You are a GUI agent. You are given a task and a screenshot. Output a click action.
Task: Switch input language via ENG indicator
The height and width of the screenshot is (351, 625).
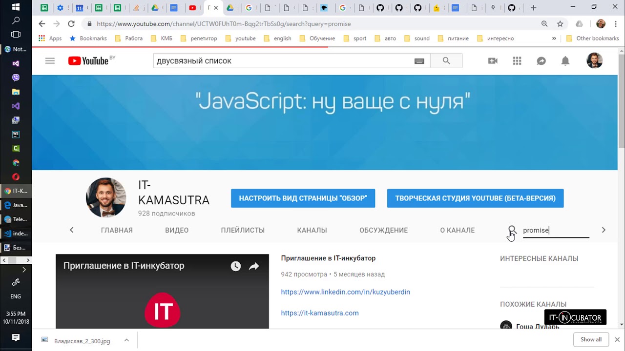tap(16, 296)
